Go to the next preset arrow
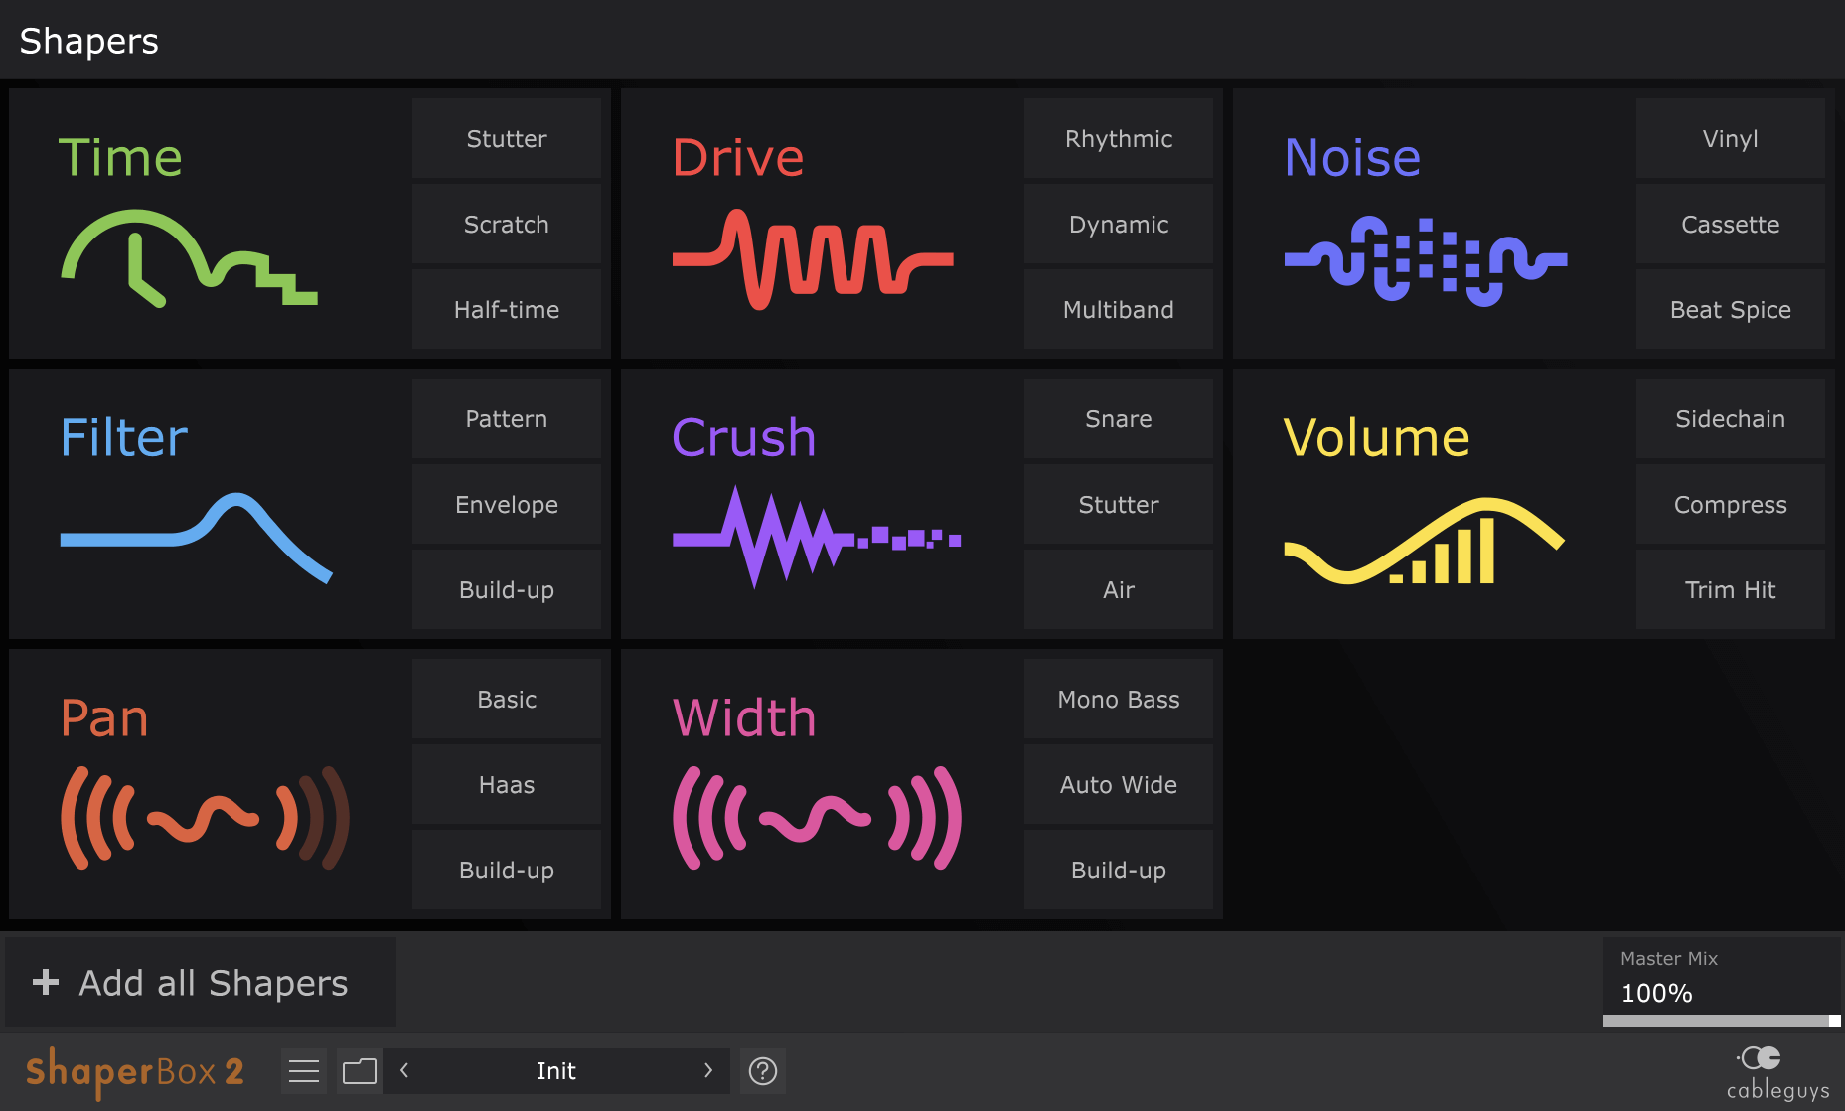 (x=708, y=1070)
